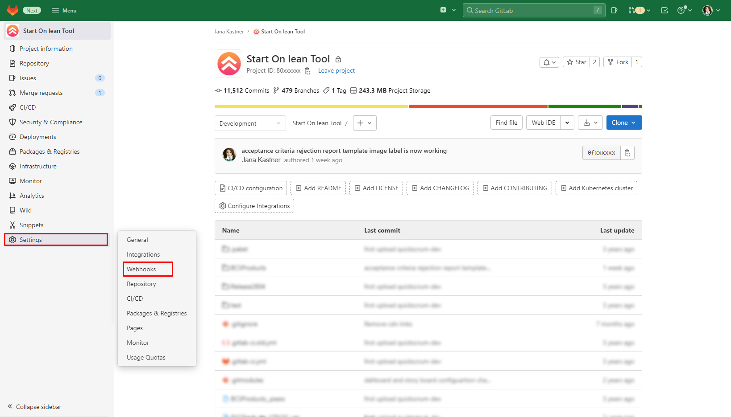The height and width of the screenshot is (417, 731).
Task: Collapse the sidebar
Action: pos(34,407)
